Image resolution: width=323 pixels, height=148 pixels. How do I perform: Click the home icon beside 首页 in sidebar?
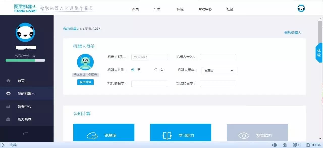(x=8, y=81)
